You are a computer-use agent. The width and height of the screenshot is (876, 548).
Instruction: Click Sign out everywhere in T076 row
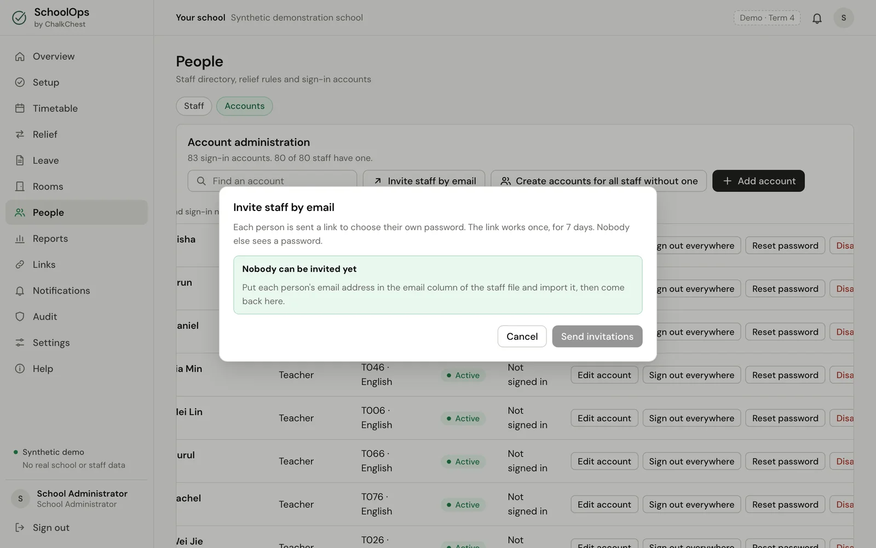pyautogui.click(x=691, y=505)
